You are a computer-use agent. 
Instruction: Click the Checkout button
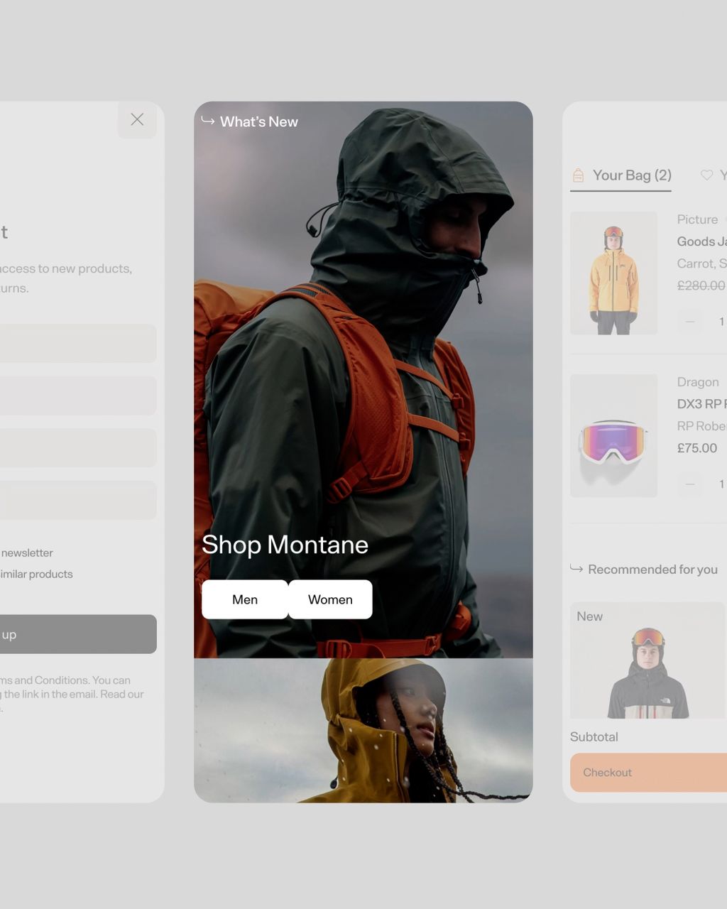pos(648,773)
